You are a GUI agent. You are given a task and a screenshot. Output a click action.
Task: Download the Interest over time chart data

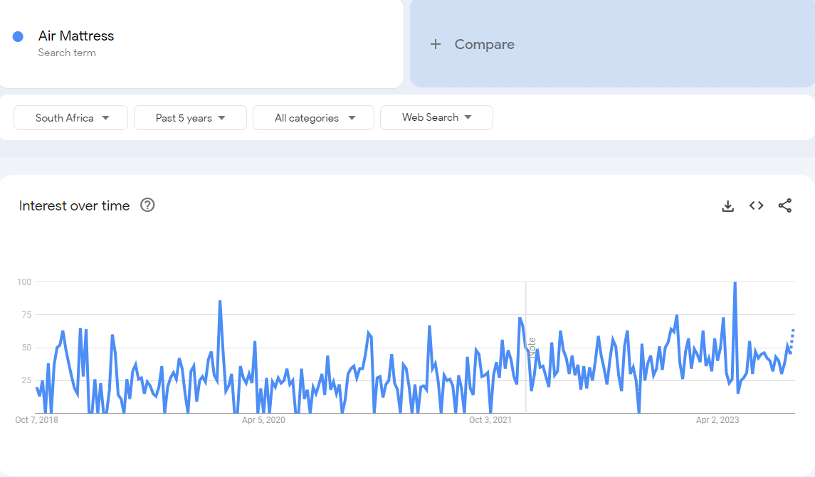click(727, 206)
